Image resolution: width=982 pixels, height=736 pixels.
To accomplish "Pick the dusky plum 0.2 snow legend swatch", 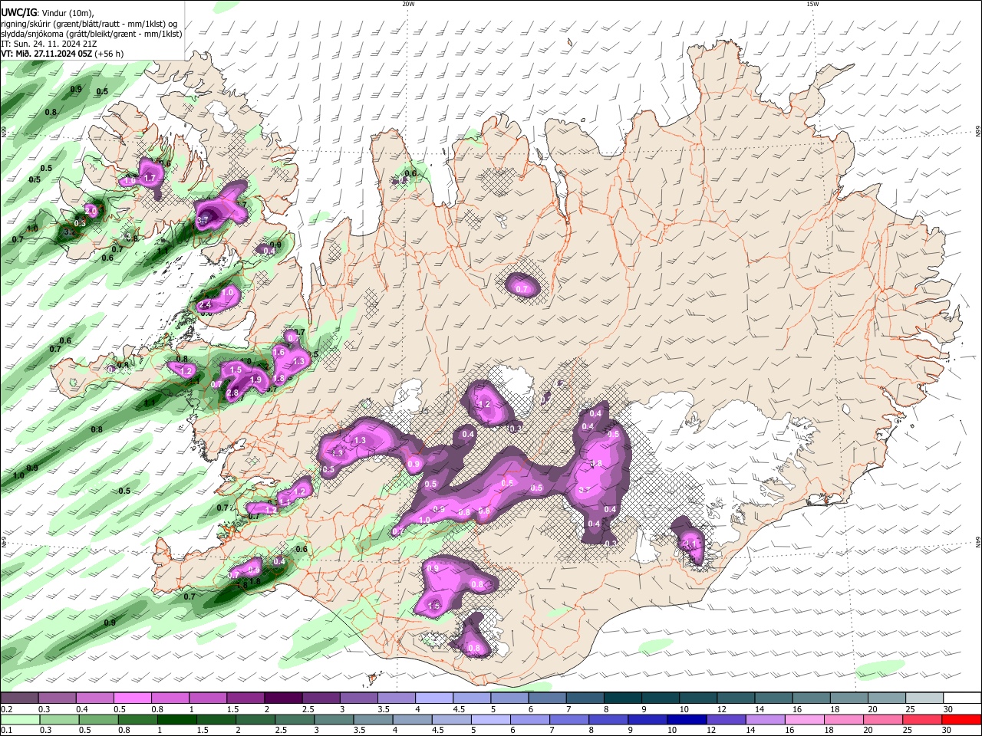I will (19, 698).
